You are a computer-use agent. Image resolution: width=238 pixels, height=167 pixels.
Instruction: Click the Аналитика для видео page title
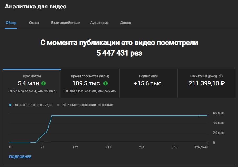point(36,7)
